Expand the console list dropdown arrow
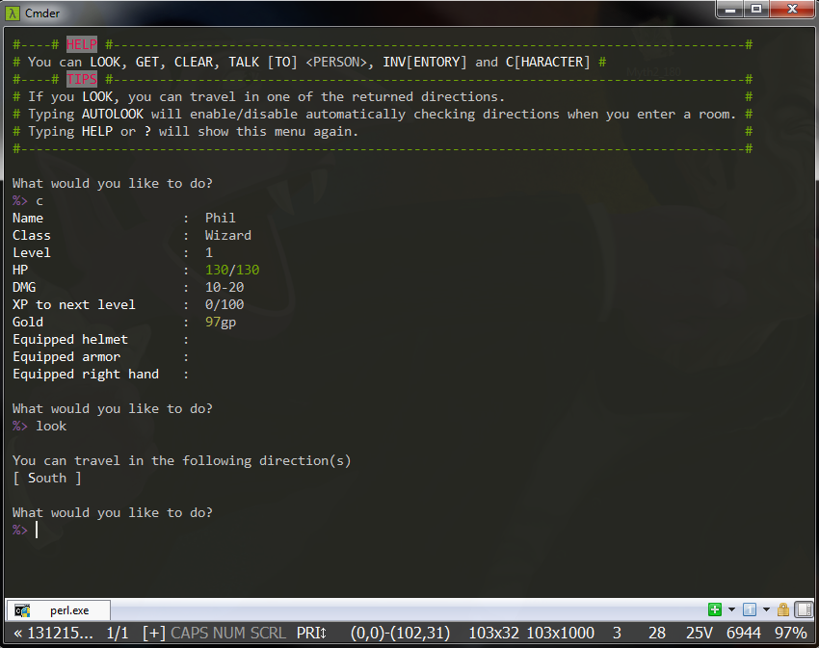Image resolution: width=819 pixels, height=648 pixels. pyautogui.click(x=766, y=609)
